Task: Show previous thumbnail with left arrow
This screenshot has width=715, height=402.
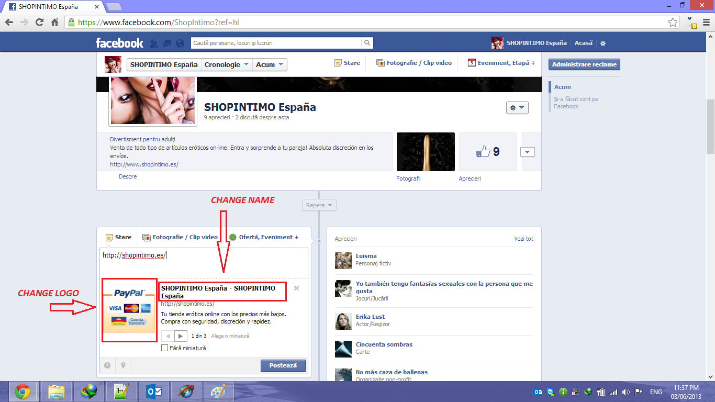Action: point(168,336)
